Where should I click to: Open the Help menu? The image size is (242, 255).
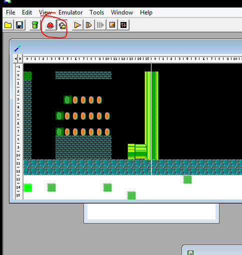[x=146, y=12]
